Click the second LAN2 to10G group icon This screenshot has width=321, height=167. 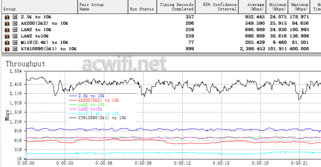(x=7, y=36)
